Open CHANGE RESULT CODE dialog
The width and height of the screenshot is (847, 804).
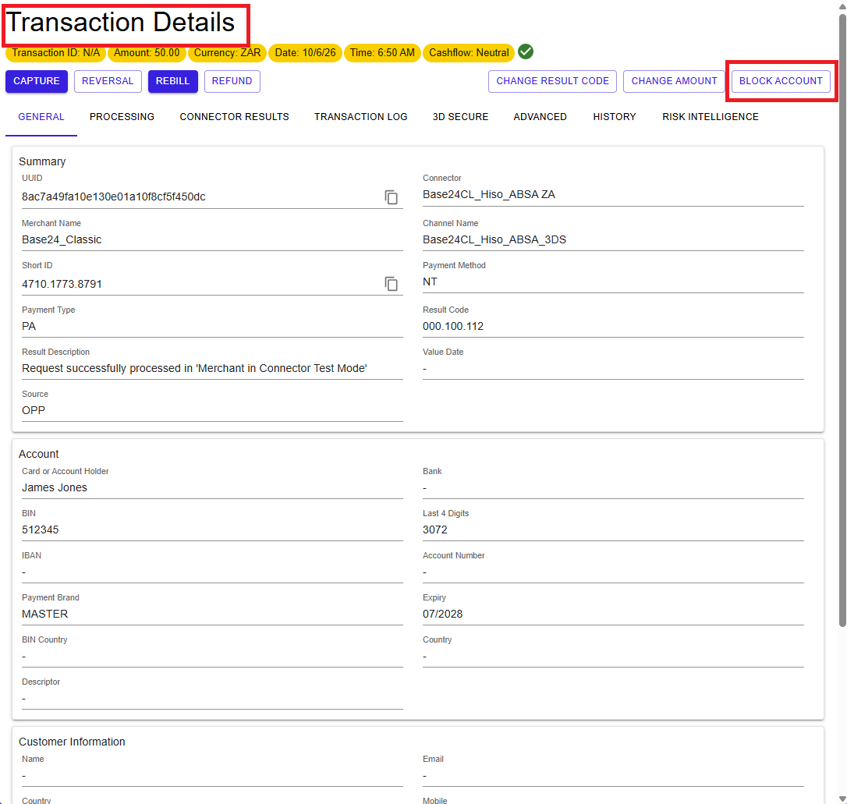tap(553, 81)
